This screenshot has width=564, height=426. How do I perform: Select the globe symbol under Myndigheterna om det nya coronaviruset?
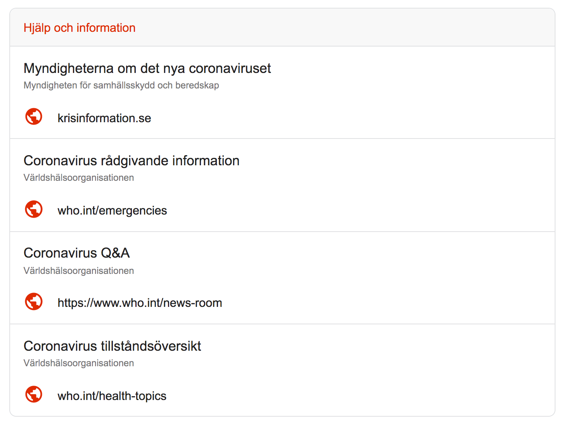33,116
